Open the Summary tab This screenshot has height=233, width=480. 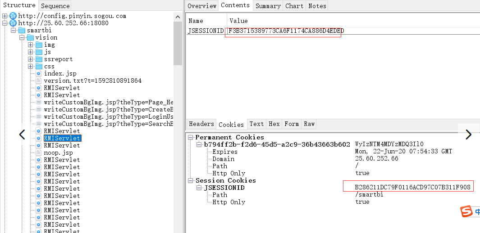point(268,6)
